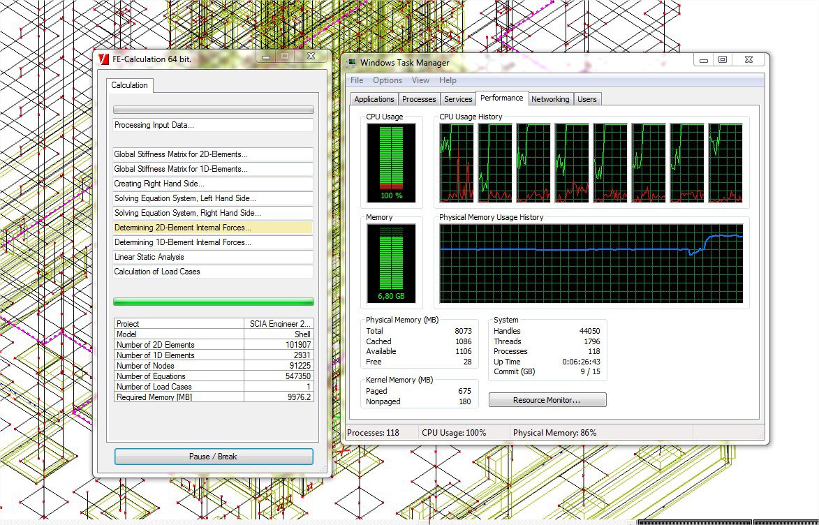Click the Physical Memory Usage History graph
The height and width of the screenshot is (525, 819).
click(x=591, y=264)
